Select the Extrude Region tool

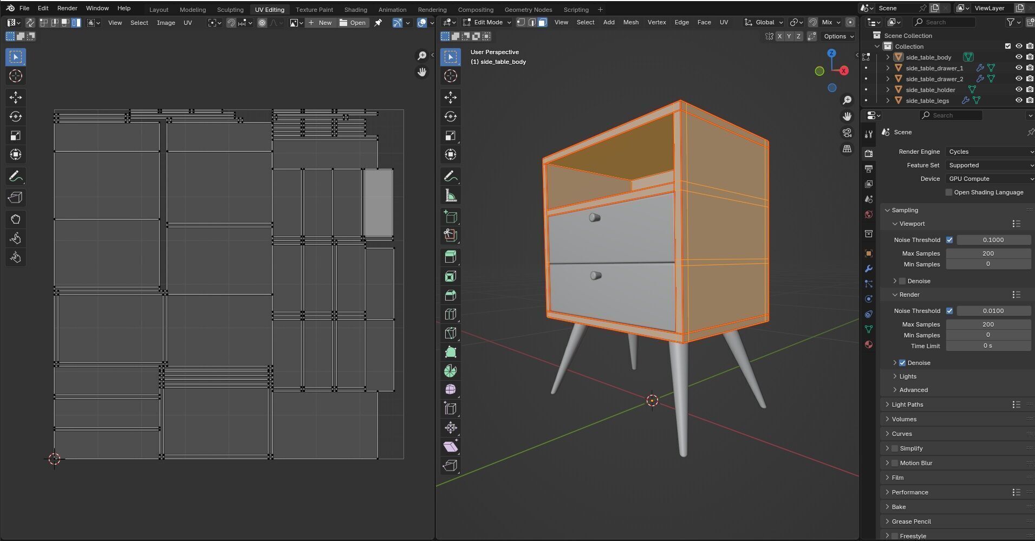[x=451, y=257]
